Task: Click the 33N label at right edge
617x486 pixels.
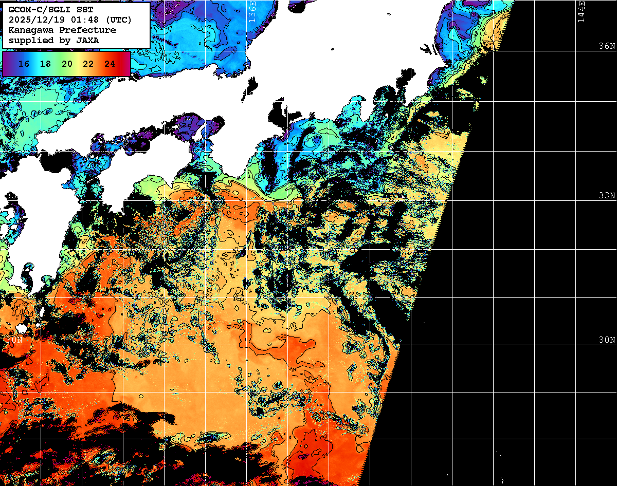Action: click(x=607, y=196)
